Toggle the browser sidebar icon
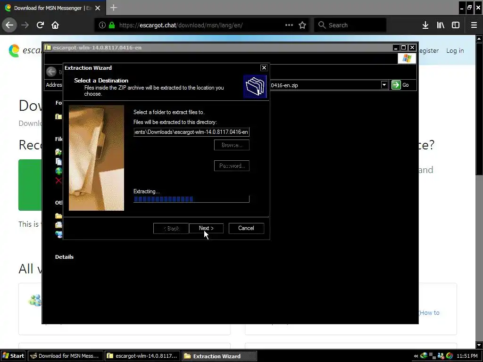Screen dimensions: 483x362 tap(456, 25)
